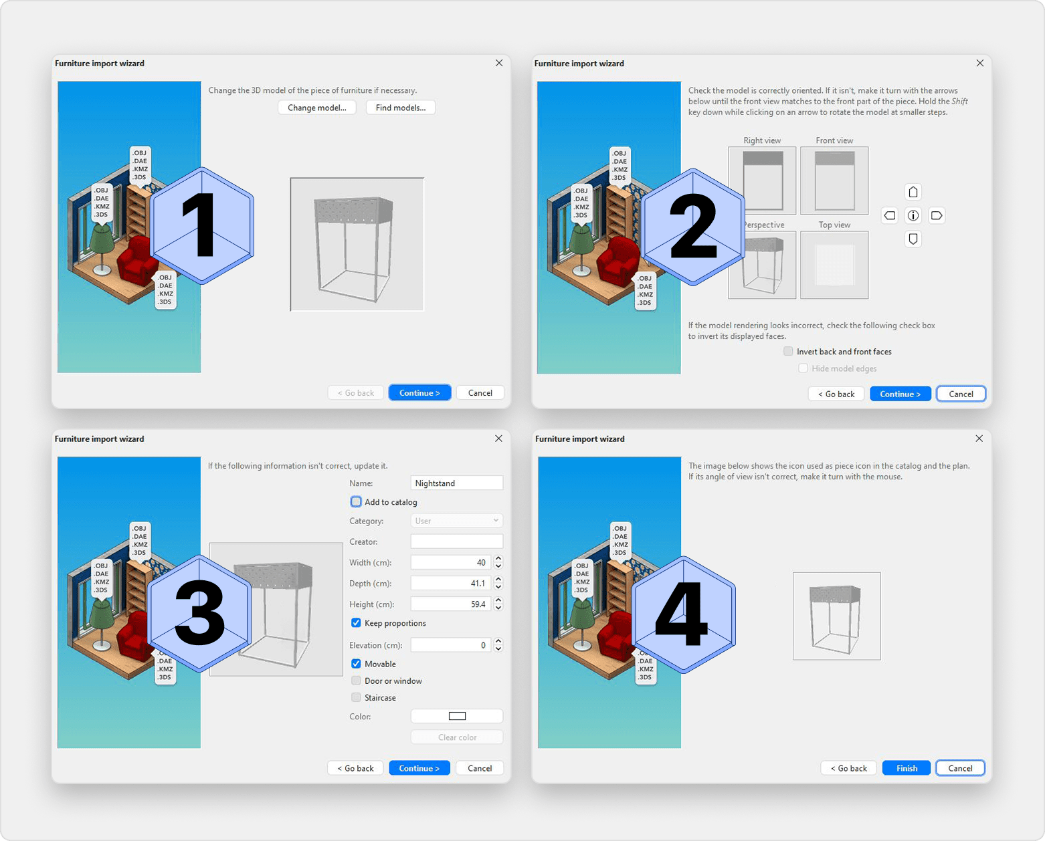Check Invert back and front faces
Viewport: 1045px width, 841px height.
tap(788, 352)
